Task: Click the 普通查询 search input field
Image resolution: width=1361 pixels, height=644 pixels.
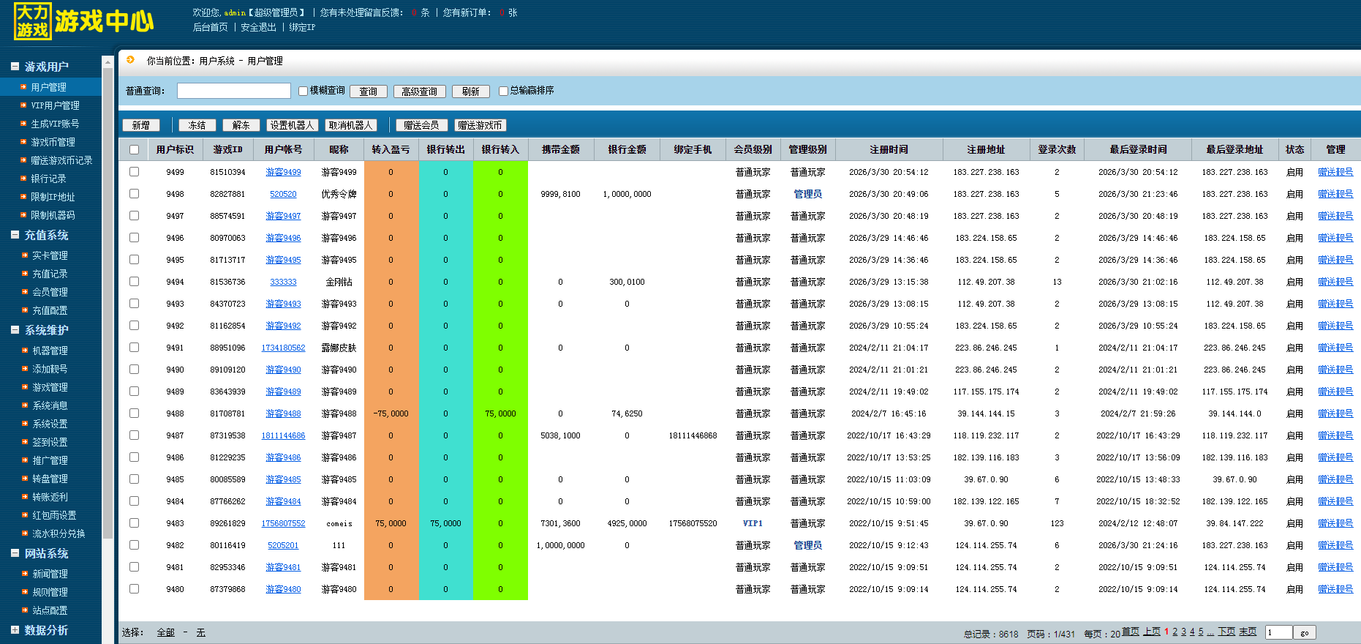Action: (x=234, y=91)
